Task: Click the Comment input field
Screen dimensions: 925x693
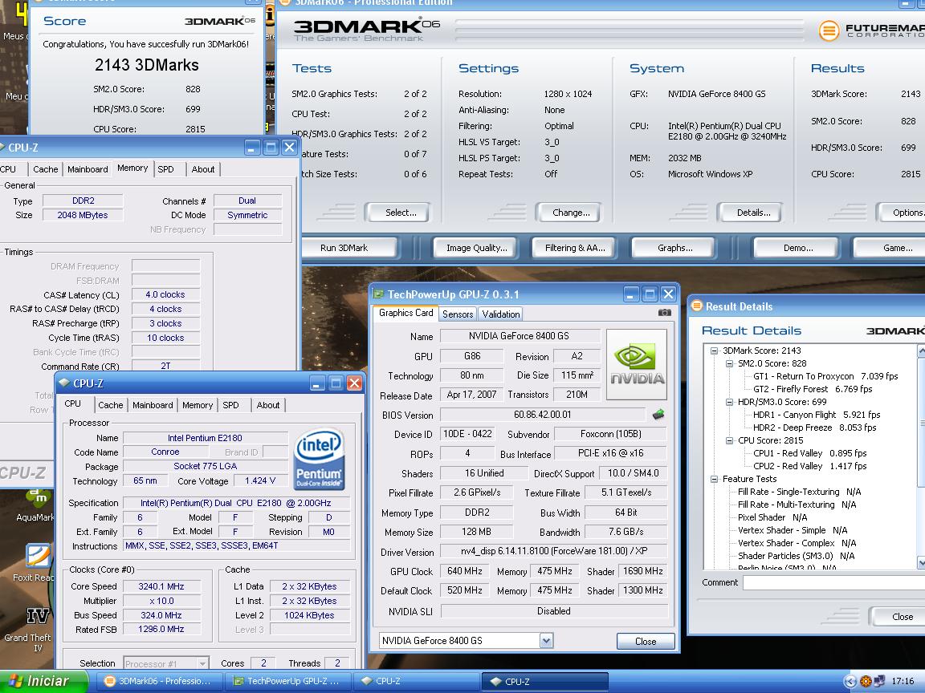Action: pos(833,582)
